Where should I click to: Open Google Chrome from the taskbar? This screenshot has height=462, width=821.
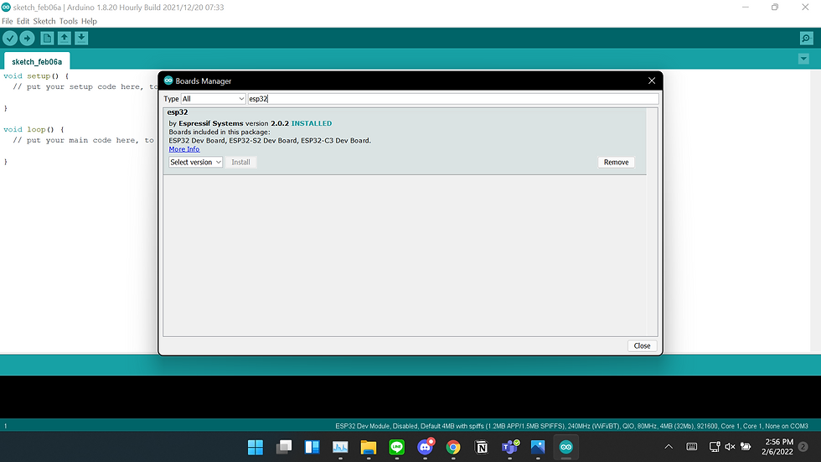click(453, 447)
